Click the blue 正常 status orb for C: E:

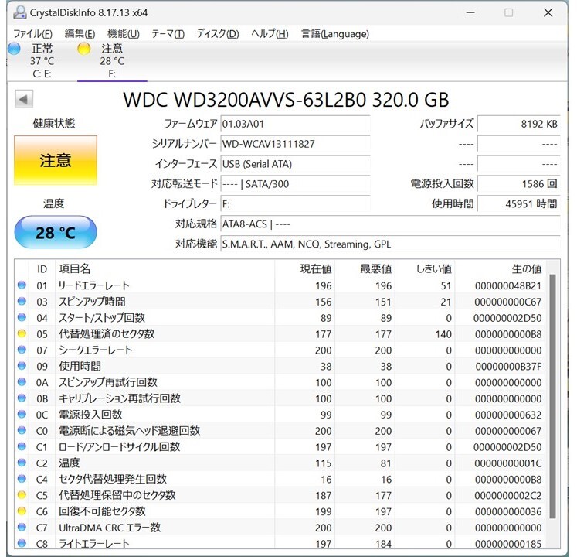14,49
